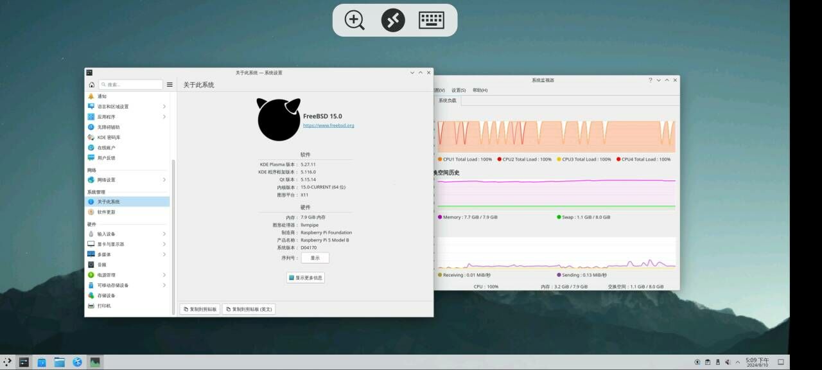Click CPU2 Total Load : 100% legend
Image resolution: width=822 pixels, height=370 pixels.
tap(524, 159)
